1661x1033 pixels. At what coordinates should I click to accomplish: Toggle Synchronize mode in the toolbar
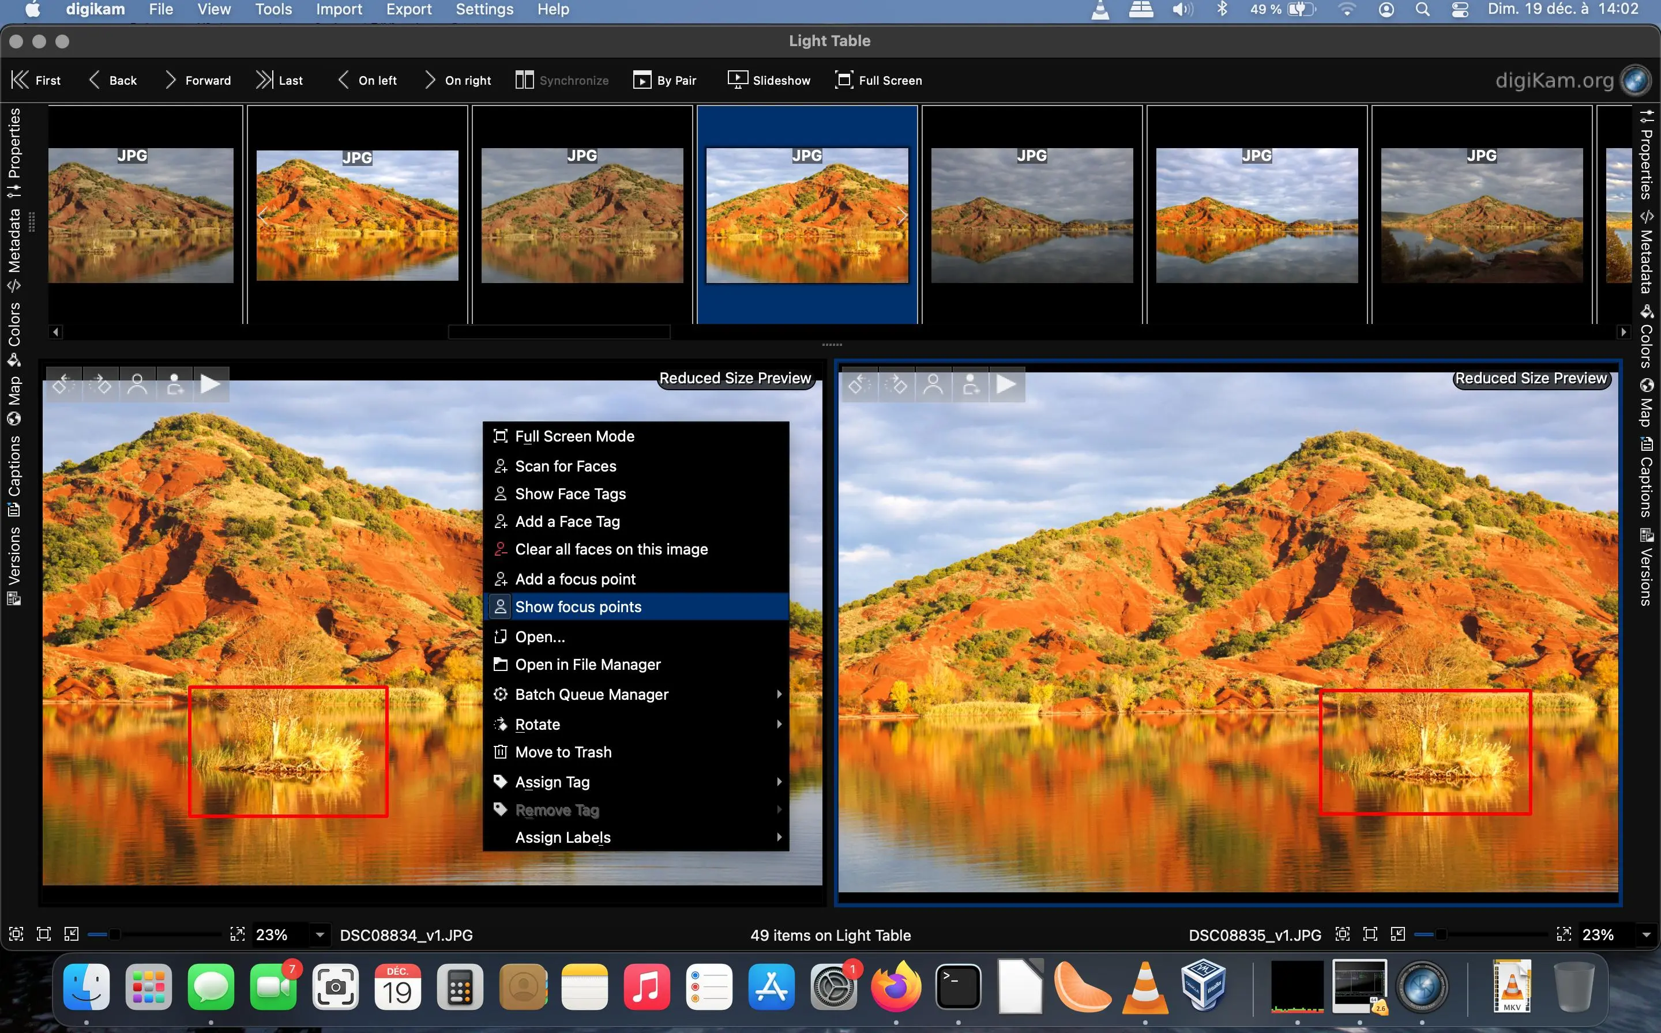pyautogui.click(x=561, y=80)
